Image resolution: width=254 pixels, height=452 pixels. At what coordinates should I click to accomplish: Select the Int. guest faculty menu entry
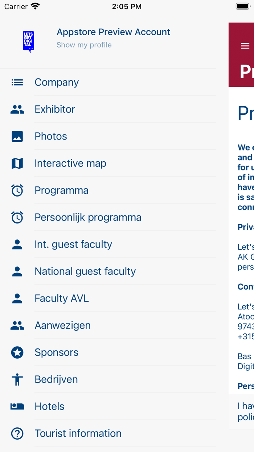(x=73, y=244)
